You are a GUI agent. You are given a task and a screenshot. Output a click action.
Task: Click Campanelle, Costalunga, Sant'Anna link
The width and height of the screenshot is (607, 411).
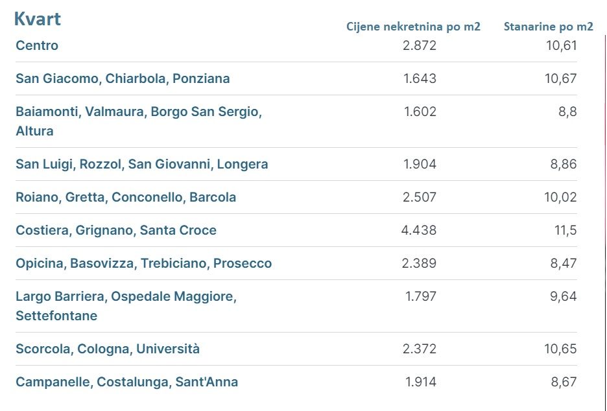pyautogui.click(x=126, y=382)
